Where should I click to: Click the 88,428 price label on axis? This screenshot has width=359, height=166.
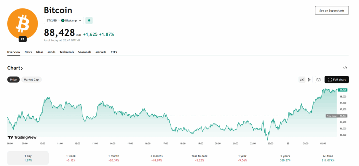pos(343,90)
